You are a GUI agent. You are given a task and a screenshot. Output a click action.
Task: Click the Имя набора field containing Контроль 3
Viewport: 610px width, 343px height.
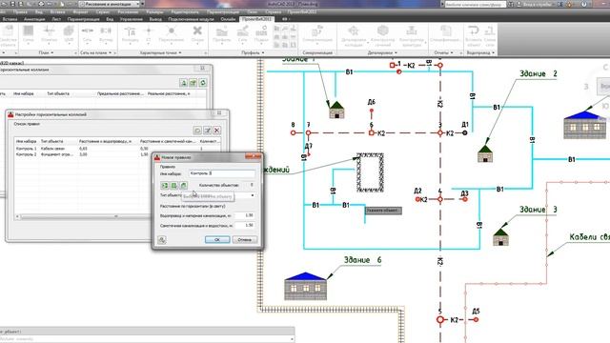[x=222, y=173]
